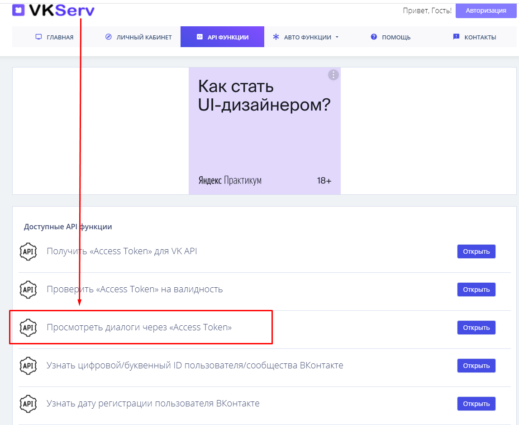Viewport: 519px width, 425px height.
Task: Open the three-dot ad options menu
Action: 333,75
